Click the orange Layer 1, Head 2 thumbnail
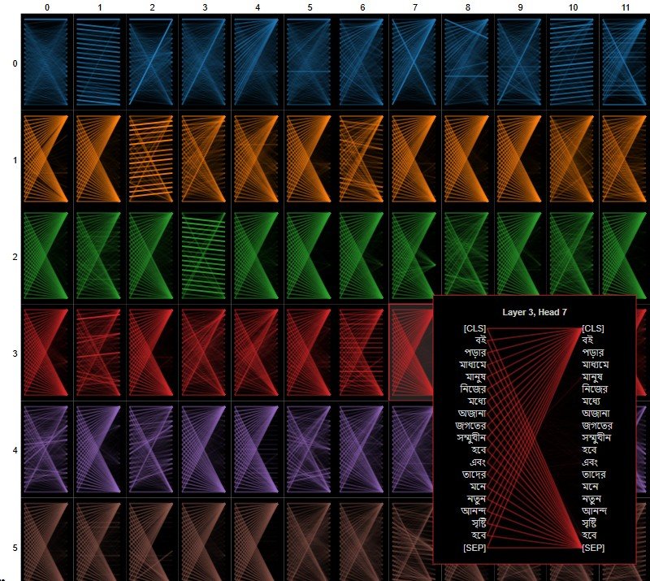The height and width of the screenshot is (581, 650). (152, 159)
